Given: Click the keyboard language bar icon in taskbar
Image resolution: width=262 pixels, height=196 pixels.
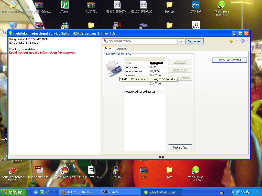Looking at the screenshot, I should (x=222, y=193).
